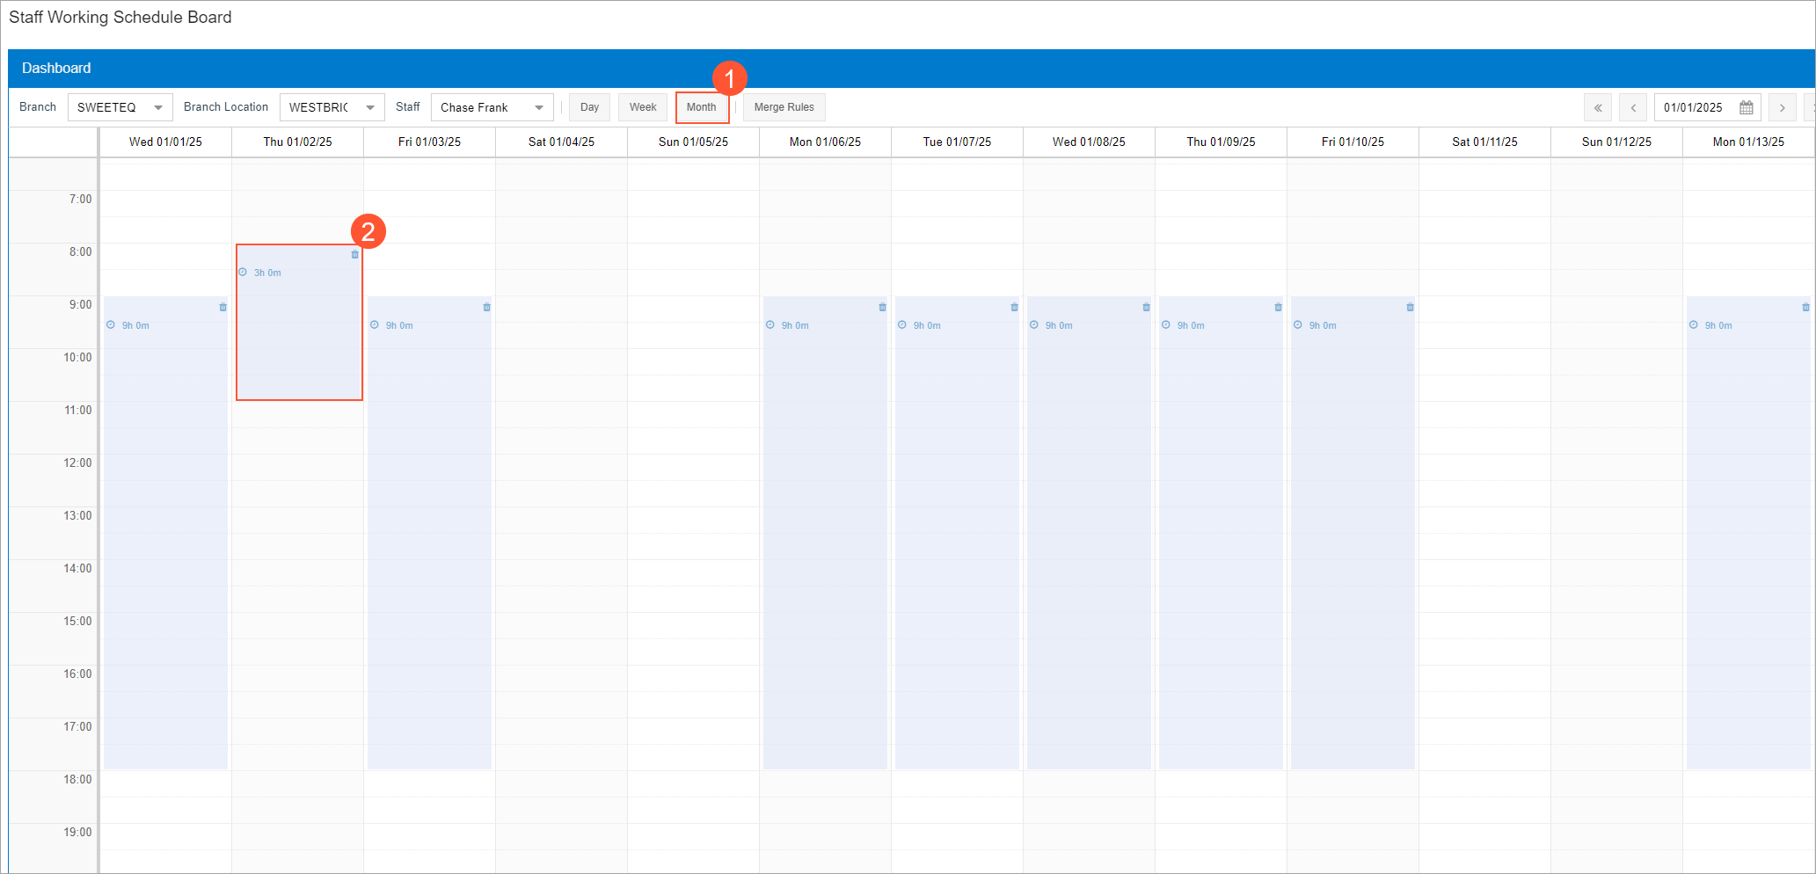1816x874 pixels.
Task: Open the calendar date picker icon
Action: tap(1746, 107)
